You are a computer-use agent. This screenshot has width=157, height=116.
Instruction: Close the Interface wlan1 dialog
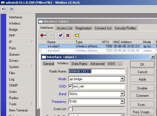[153, 57]
